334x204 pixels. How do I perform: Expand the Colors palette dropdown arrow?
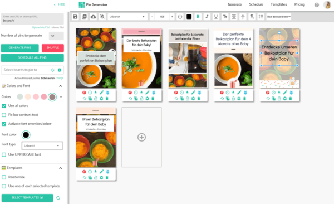pos(61,97)
